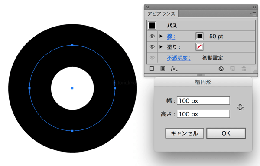Expand the 線 stroke attribute triangle
The width and height of the screenshot is (260, 166).
point(161,36)
